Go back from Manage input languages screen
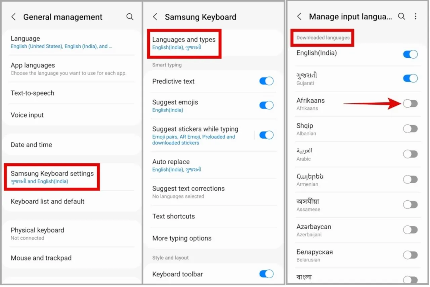The width and height of the screenshot is (430, 287). point(299,16)
